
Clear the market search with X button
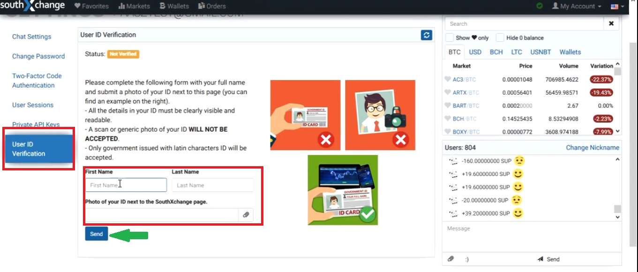pyautogui.click(x=611, y=23)
